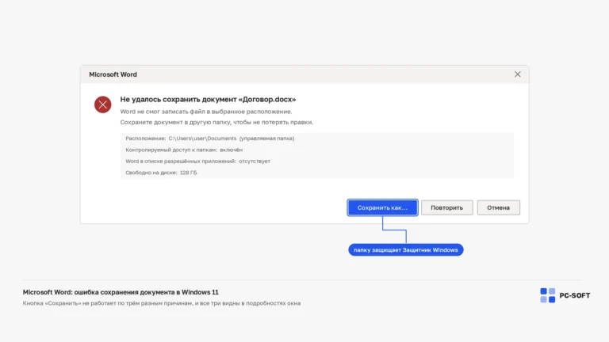Viewport: 609px width, 342px height.
Task: Click 'Свободно на диске: 128 ГБ'
Action: [x=161, y=173]
